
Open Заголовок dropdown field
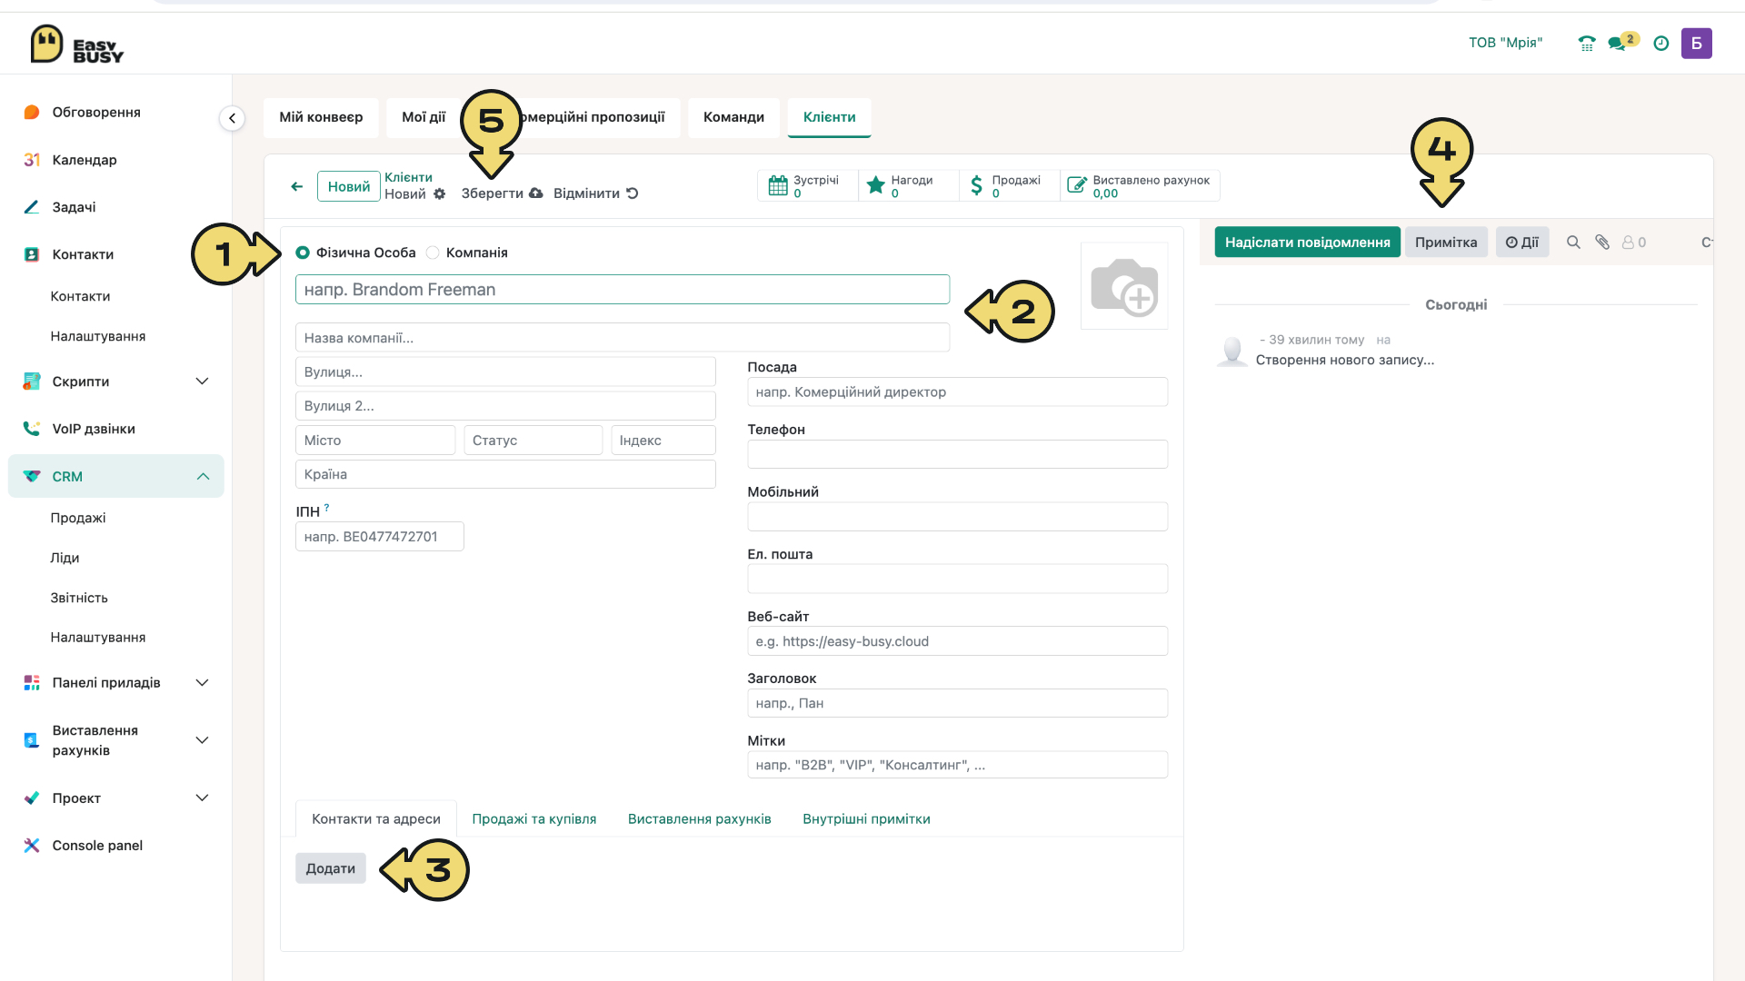tap(957, 703)
